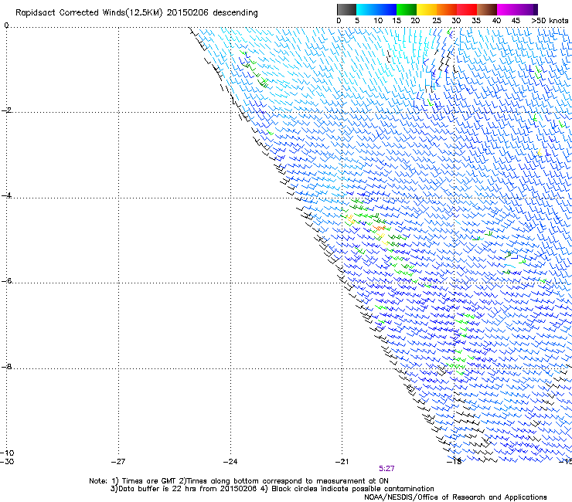Click the legend tick label '40'

[x=496, y=21]
